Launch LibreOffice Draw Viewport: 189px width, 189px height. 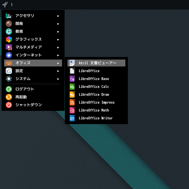[96, 94]
